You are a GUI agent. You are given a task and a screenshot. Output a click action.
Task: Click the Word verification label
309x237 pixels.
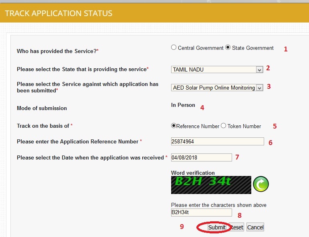[193, 173]
